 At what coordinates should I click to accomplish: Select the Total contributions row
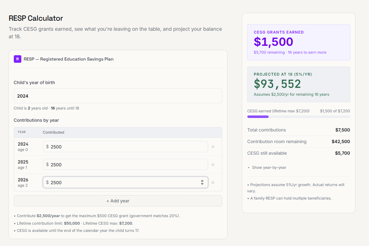pos(299,130)
